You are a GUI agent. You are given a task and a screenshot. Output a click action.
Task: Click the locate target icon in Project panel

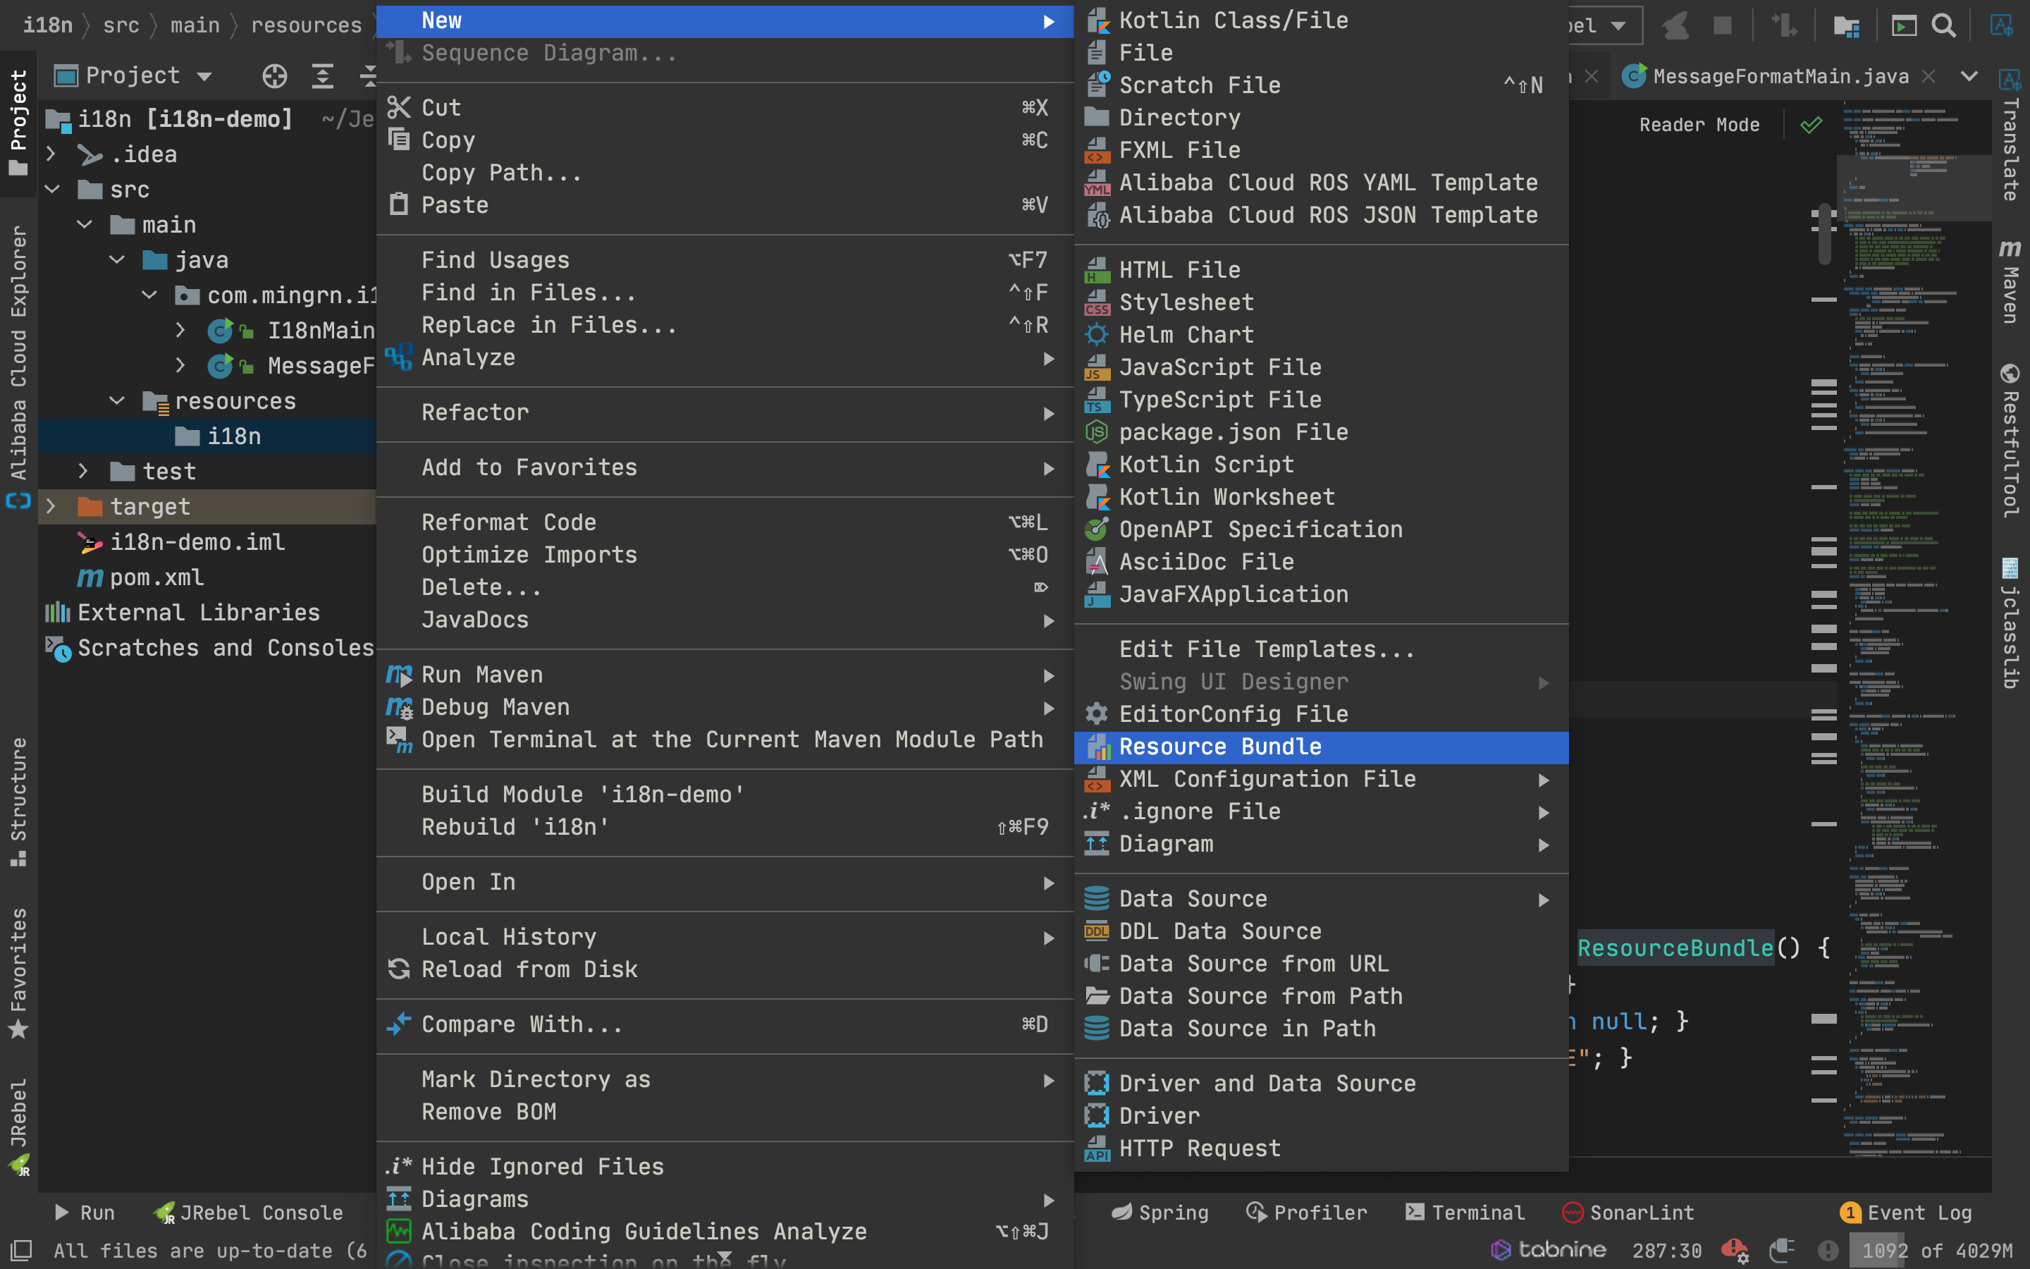click(274, 76)
